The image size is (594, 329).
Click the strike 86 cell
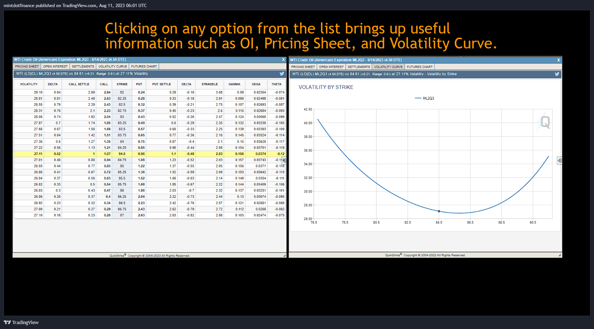[122, 190]
